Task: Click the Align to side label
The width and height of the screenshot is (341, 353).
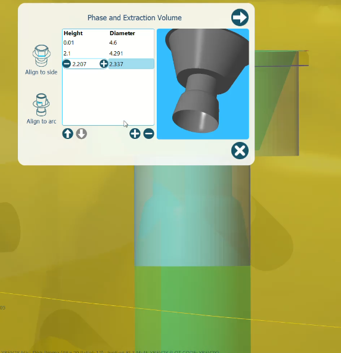Action: coord(41,72)
